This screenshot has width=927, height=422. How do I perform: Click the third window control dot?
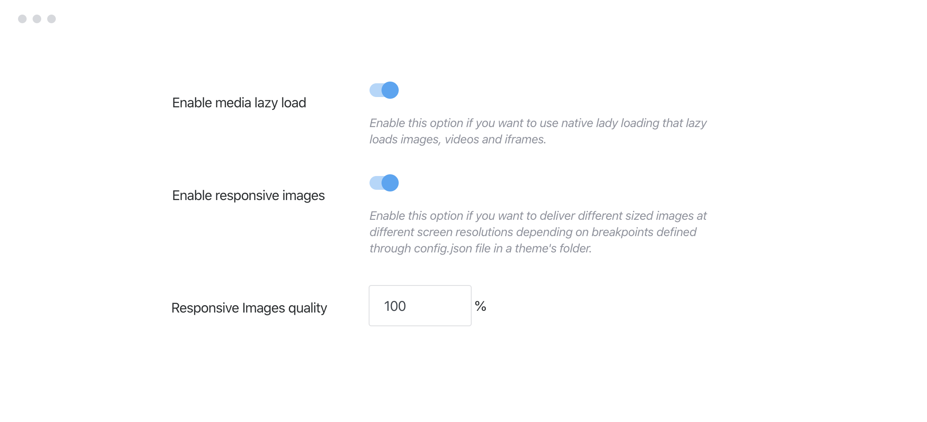pos(52,19)
